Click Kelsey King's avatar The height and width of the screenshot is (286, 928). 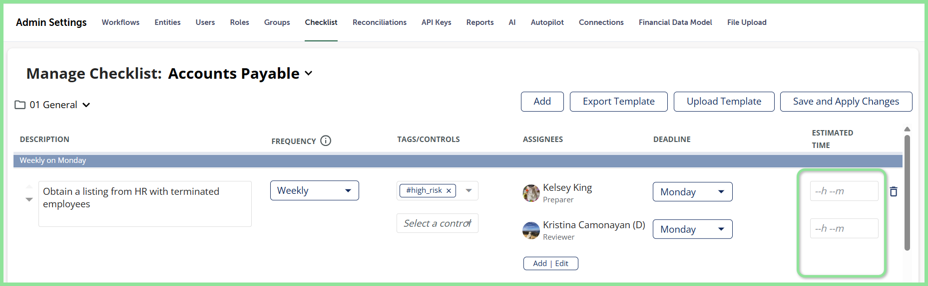(x=531, y=193)
